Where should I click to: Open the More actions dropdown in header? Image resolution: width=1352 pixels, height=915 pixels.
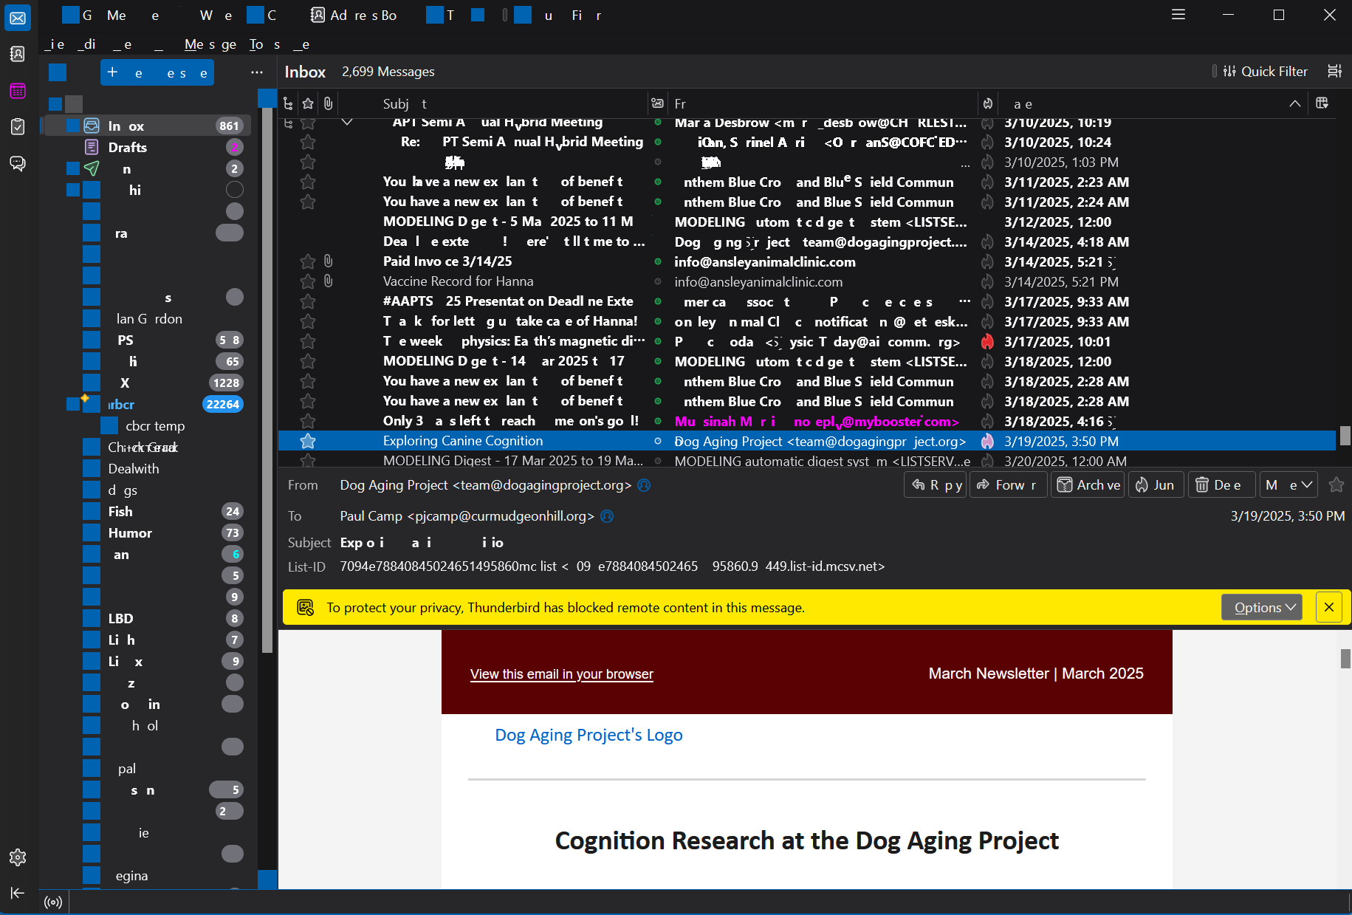[x=1288, y=484]
